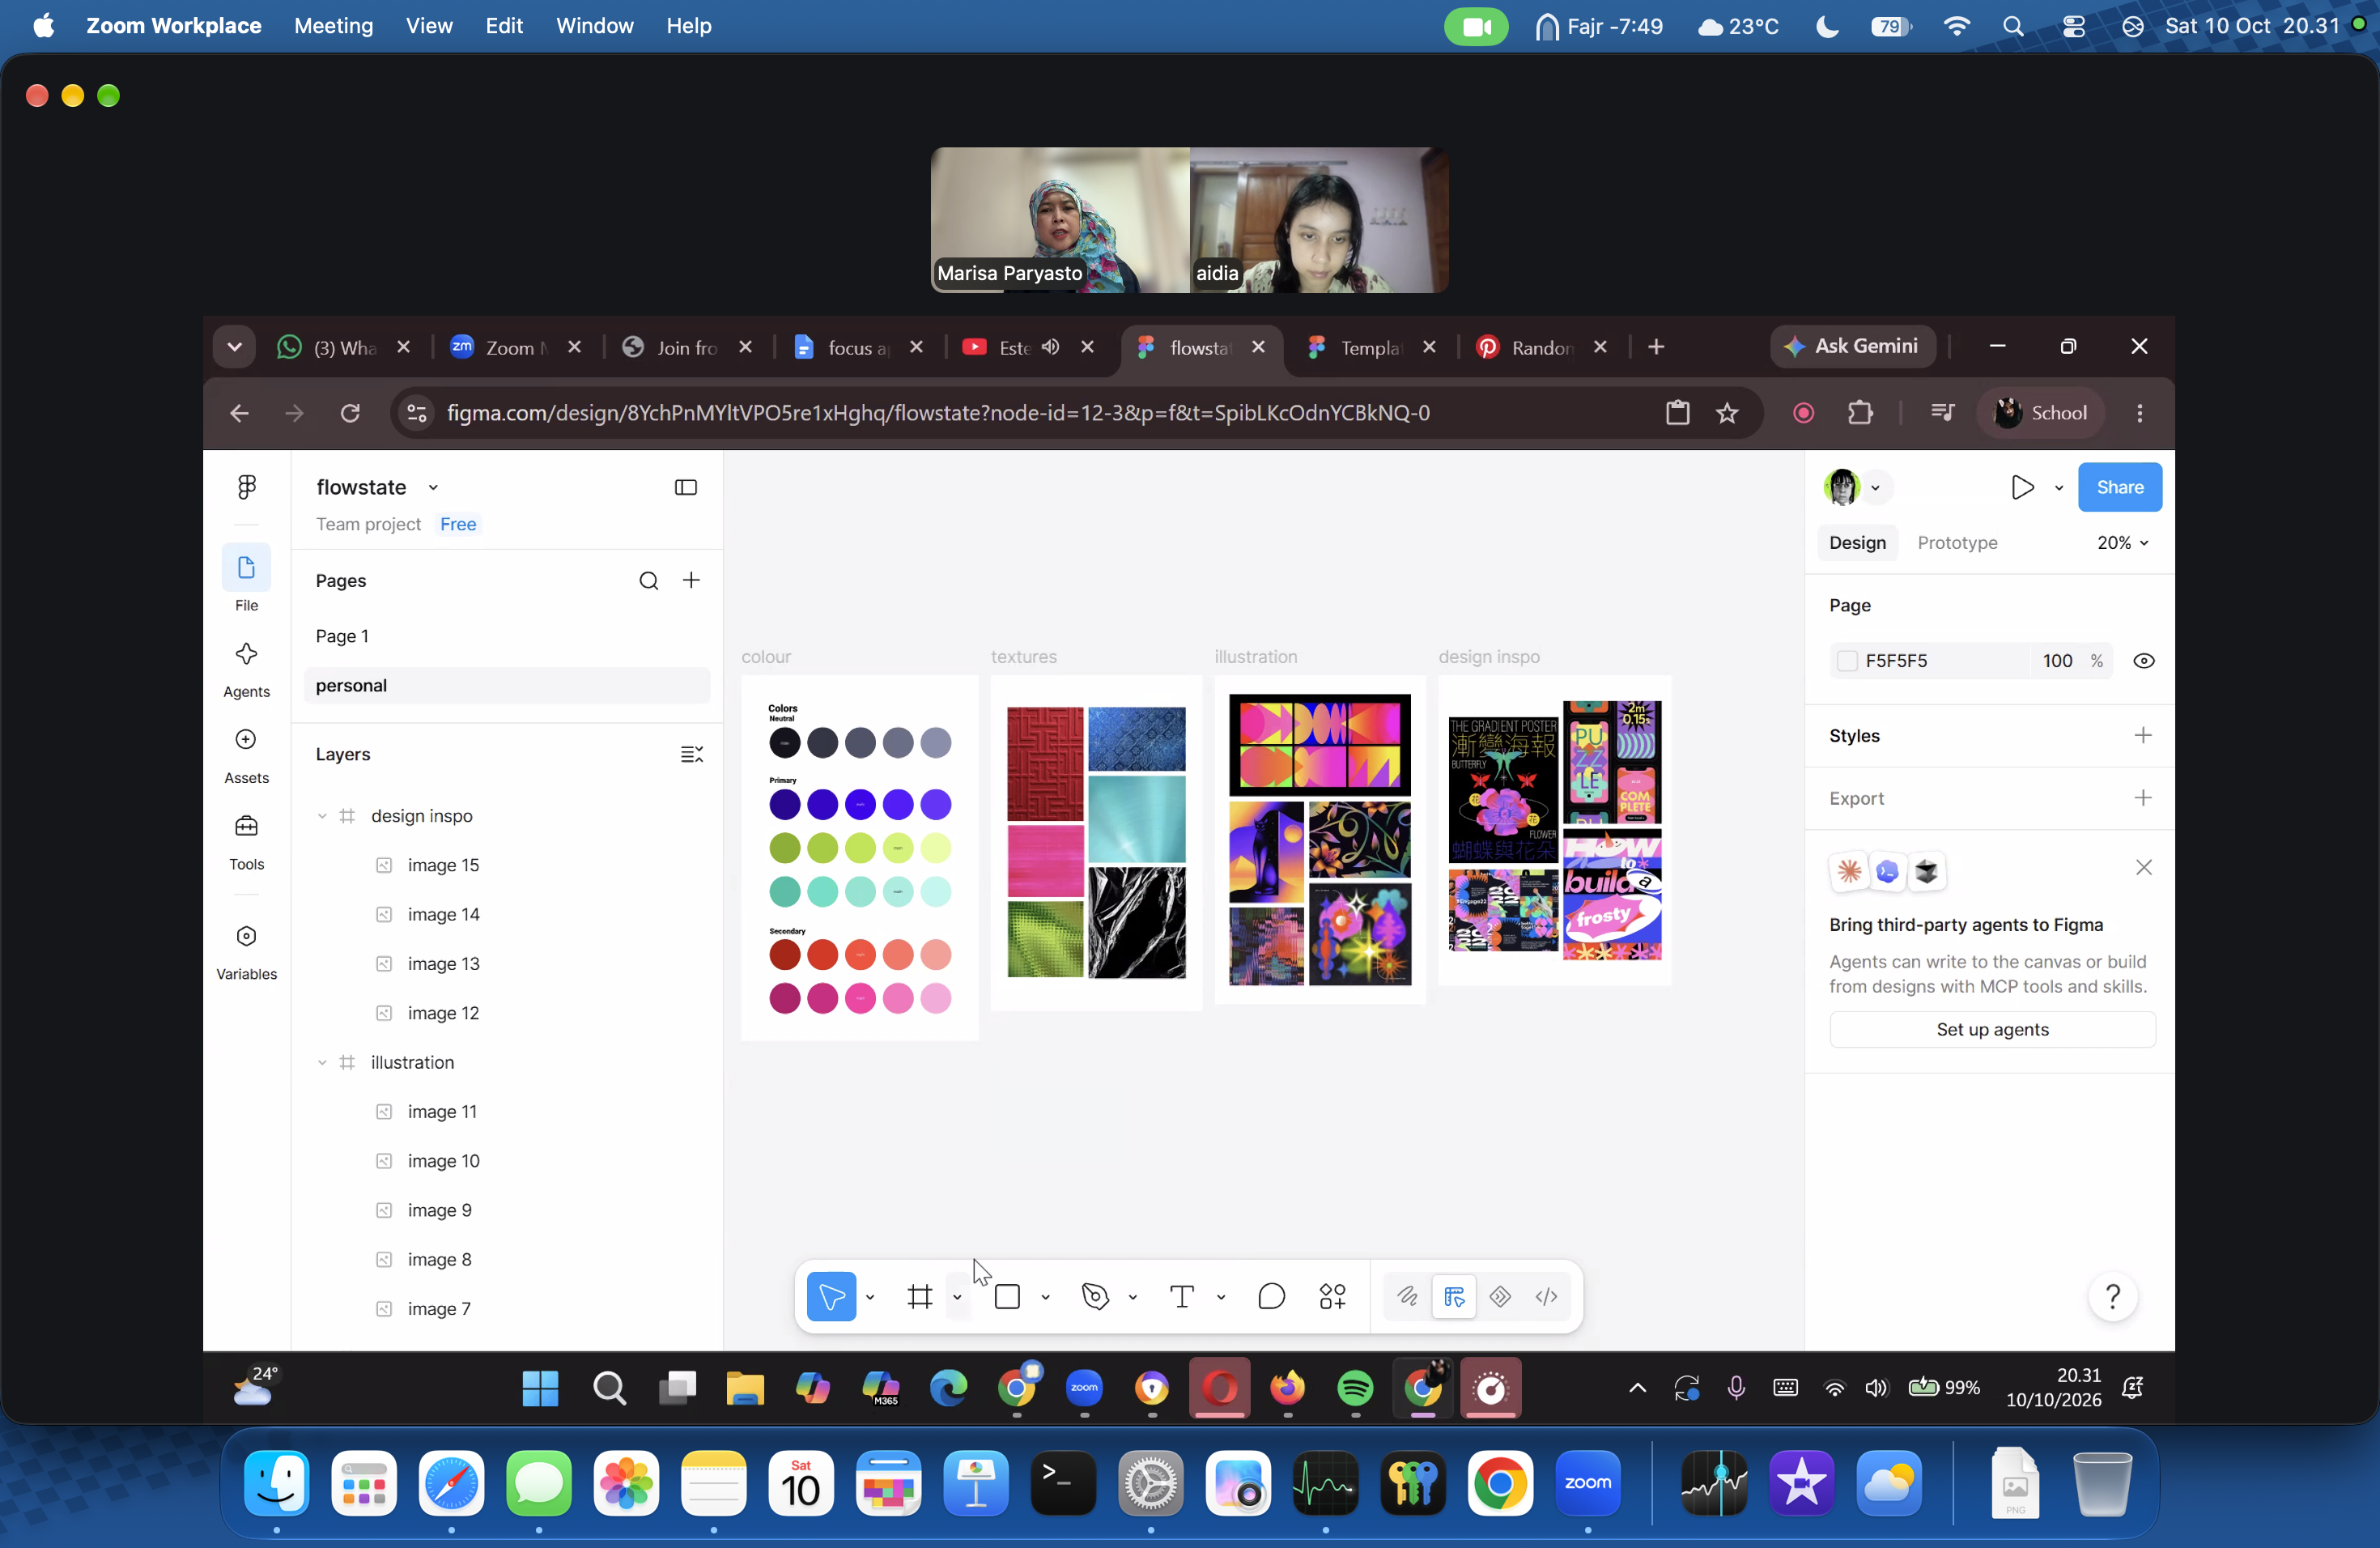The image size is (2380, 1548).
Task: Open the shape tool options chevron
Action: (1045, 1297)
